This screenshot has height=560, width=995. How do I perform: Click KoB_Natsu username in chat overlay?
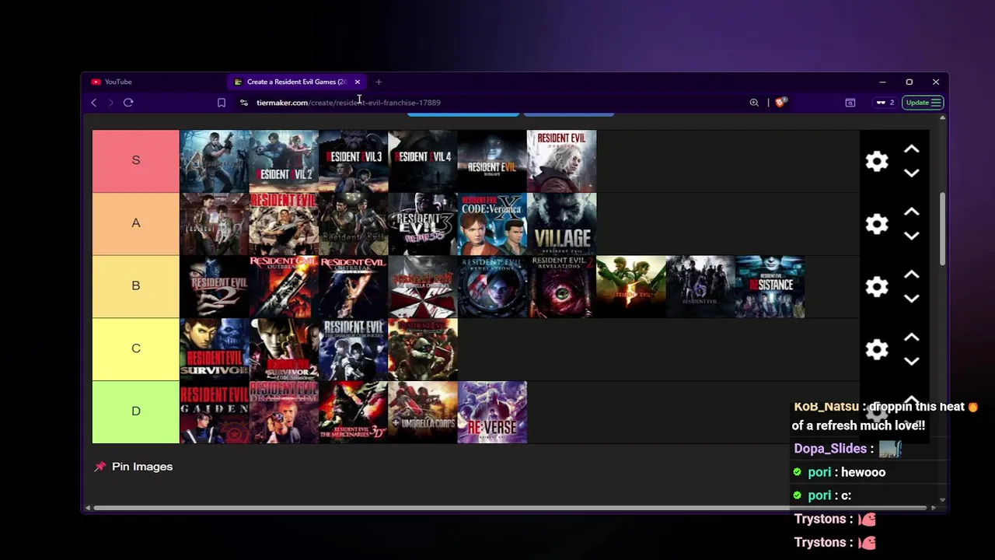pos(826,407)
